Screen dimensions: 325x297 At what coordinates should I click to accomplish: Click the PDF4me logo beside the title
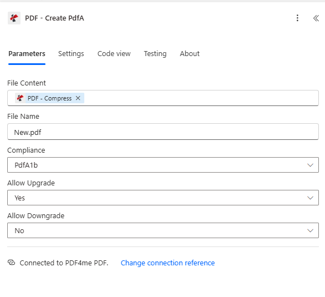point(14,18)
